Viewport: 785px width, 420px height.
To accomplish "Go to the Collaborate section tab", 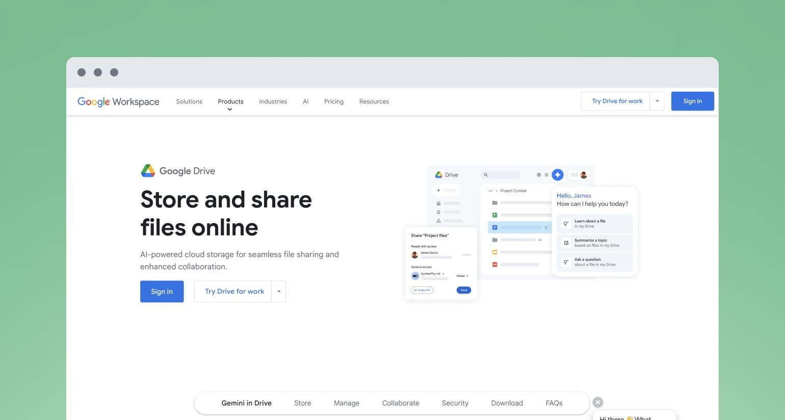I will click(x=401, y=403).
